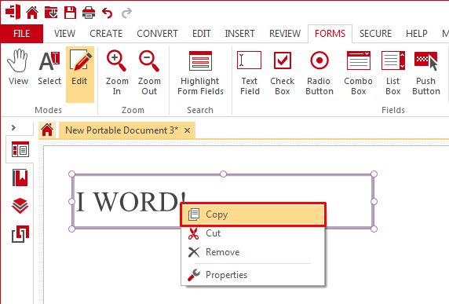
Task: Switch to the SECURE ribbon tab
Action: tap(375, 34)
